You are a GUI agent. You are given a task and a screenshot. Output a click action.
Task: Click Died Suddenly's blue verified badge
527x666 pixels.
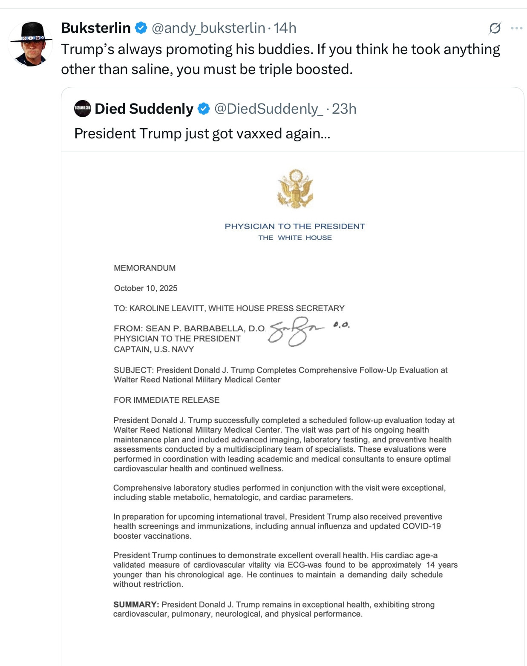point(204,109)
